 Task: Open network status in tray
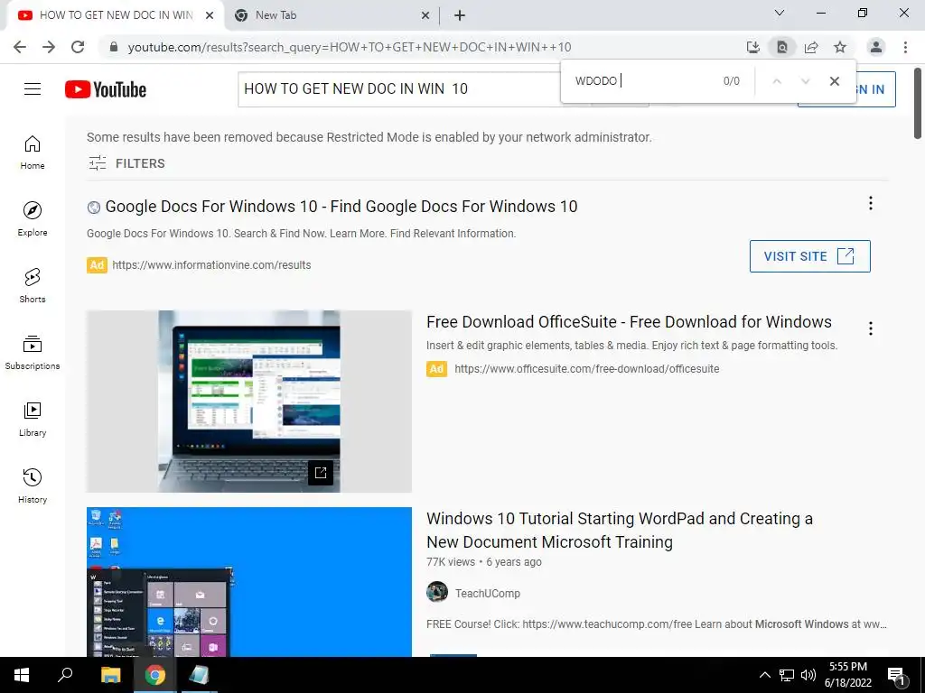(787, 675)
